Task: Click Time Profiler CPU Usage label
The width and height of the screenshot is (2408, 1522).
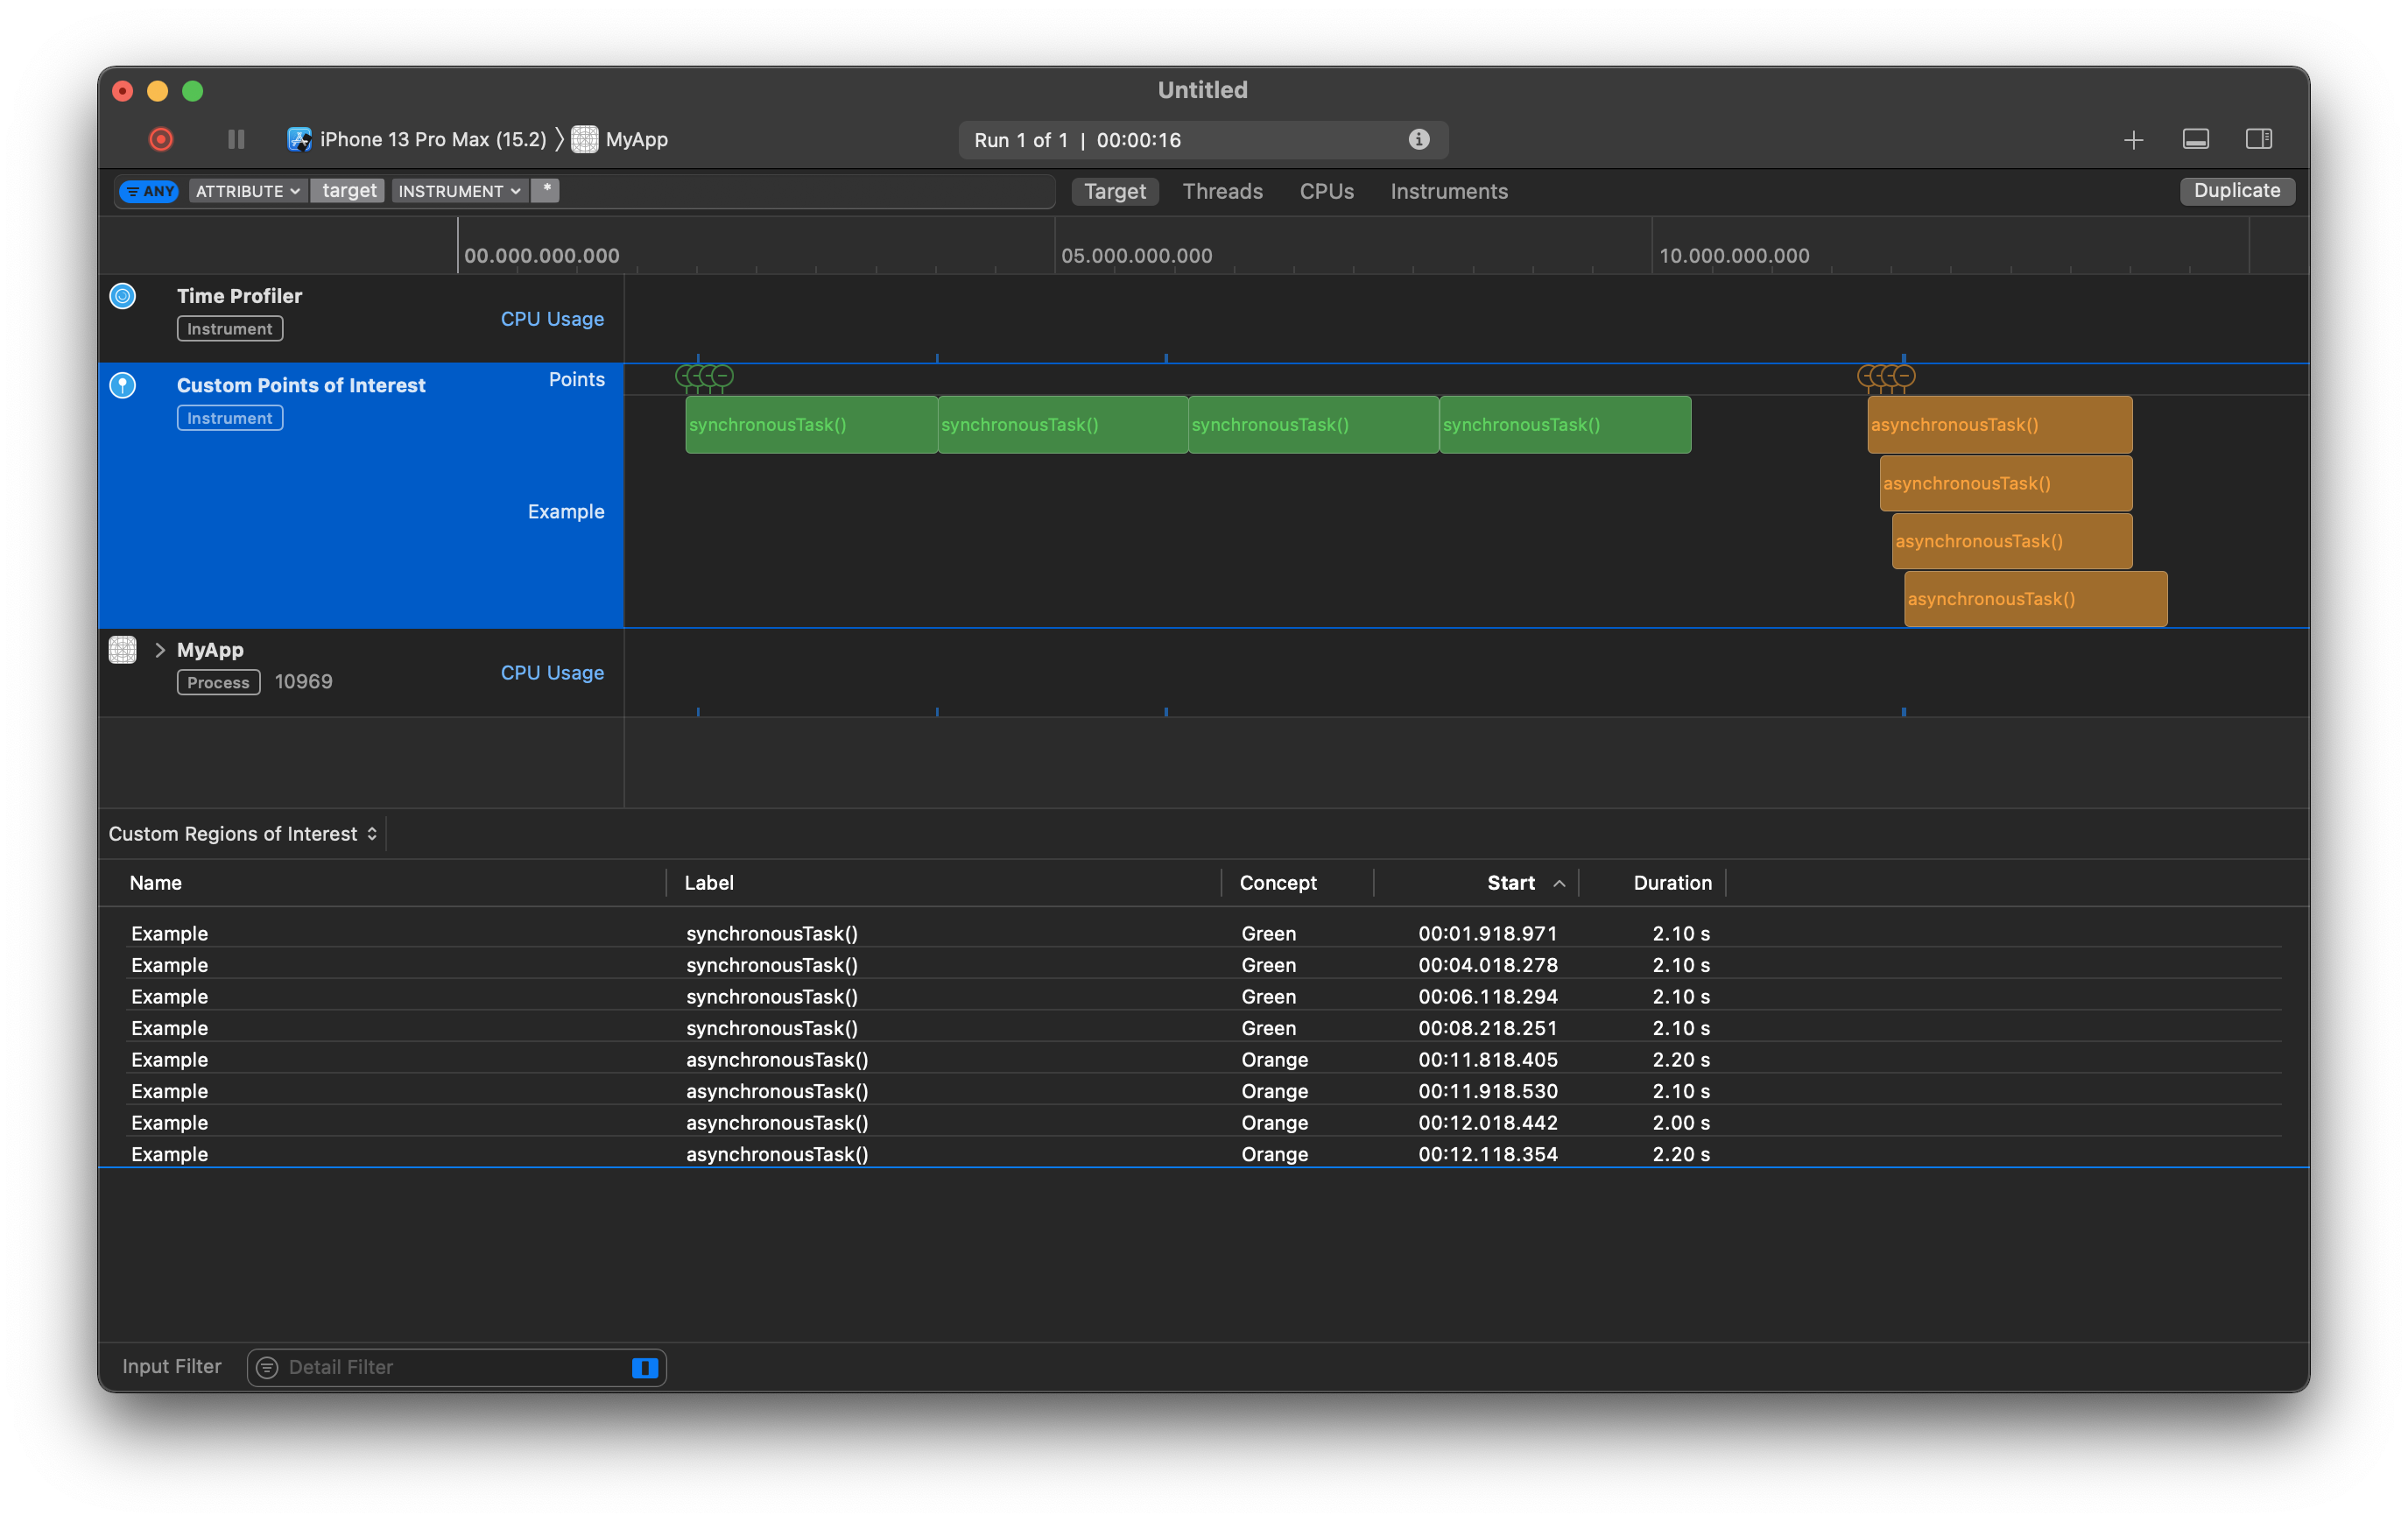Action: click(552, 319)
